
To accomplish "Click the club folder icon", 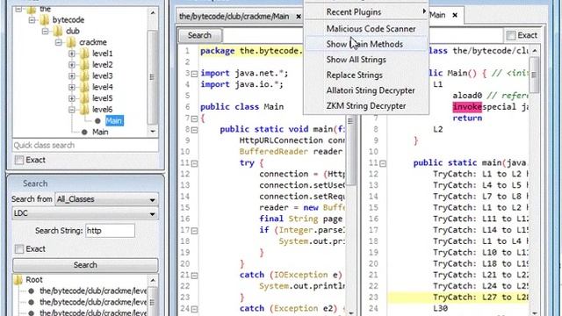I will click(58, 32).
